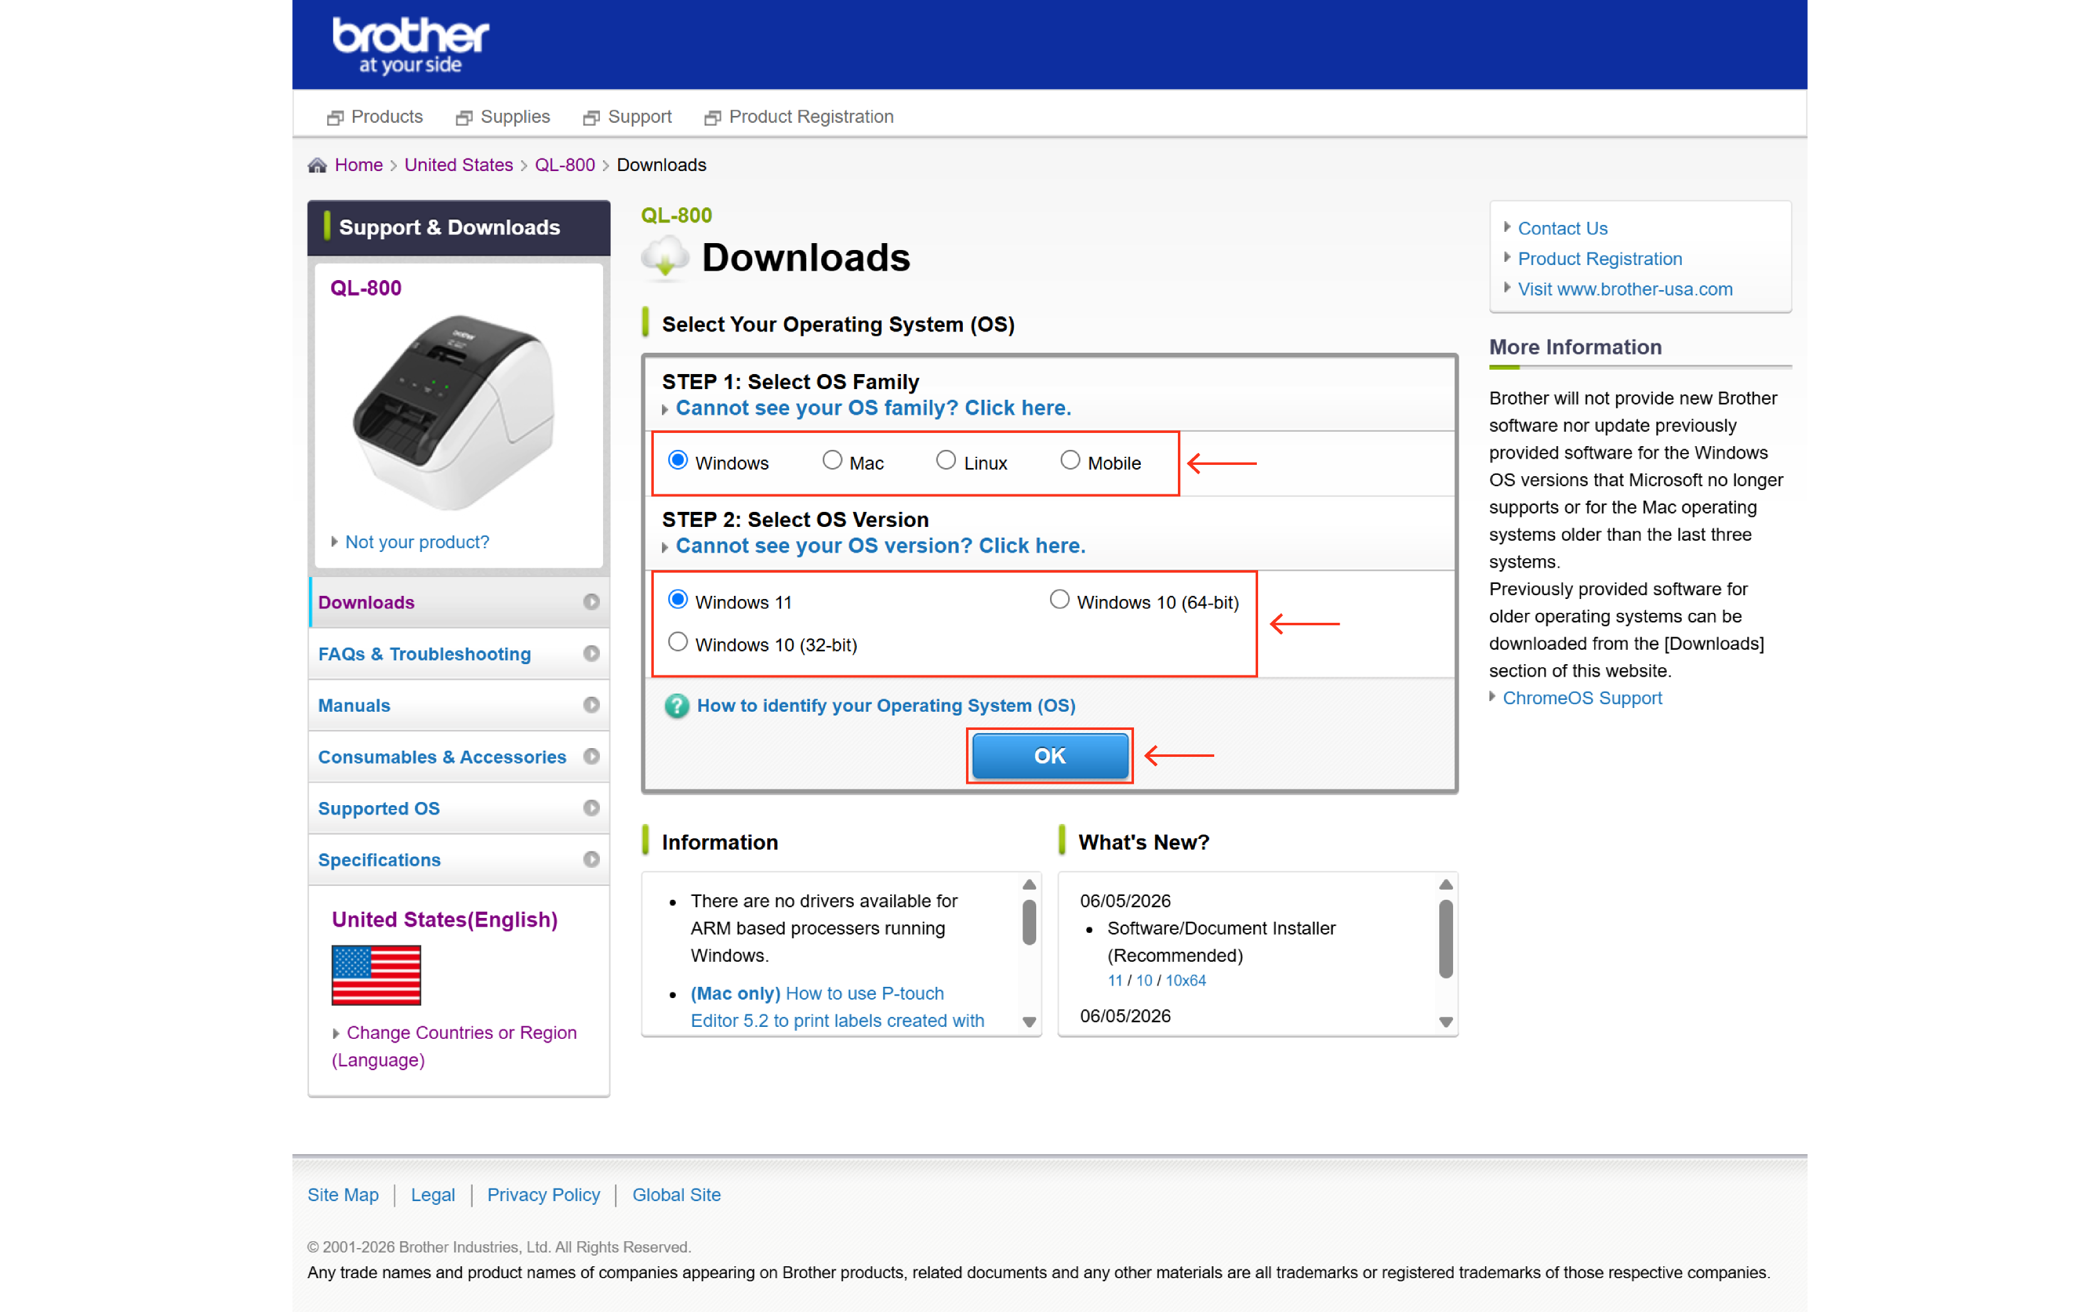Open Not your product? disclosure link
This screenshot has width=2100, height=1312.
coord(417,543)
